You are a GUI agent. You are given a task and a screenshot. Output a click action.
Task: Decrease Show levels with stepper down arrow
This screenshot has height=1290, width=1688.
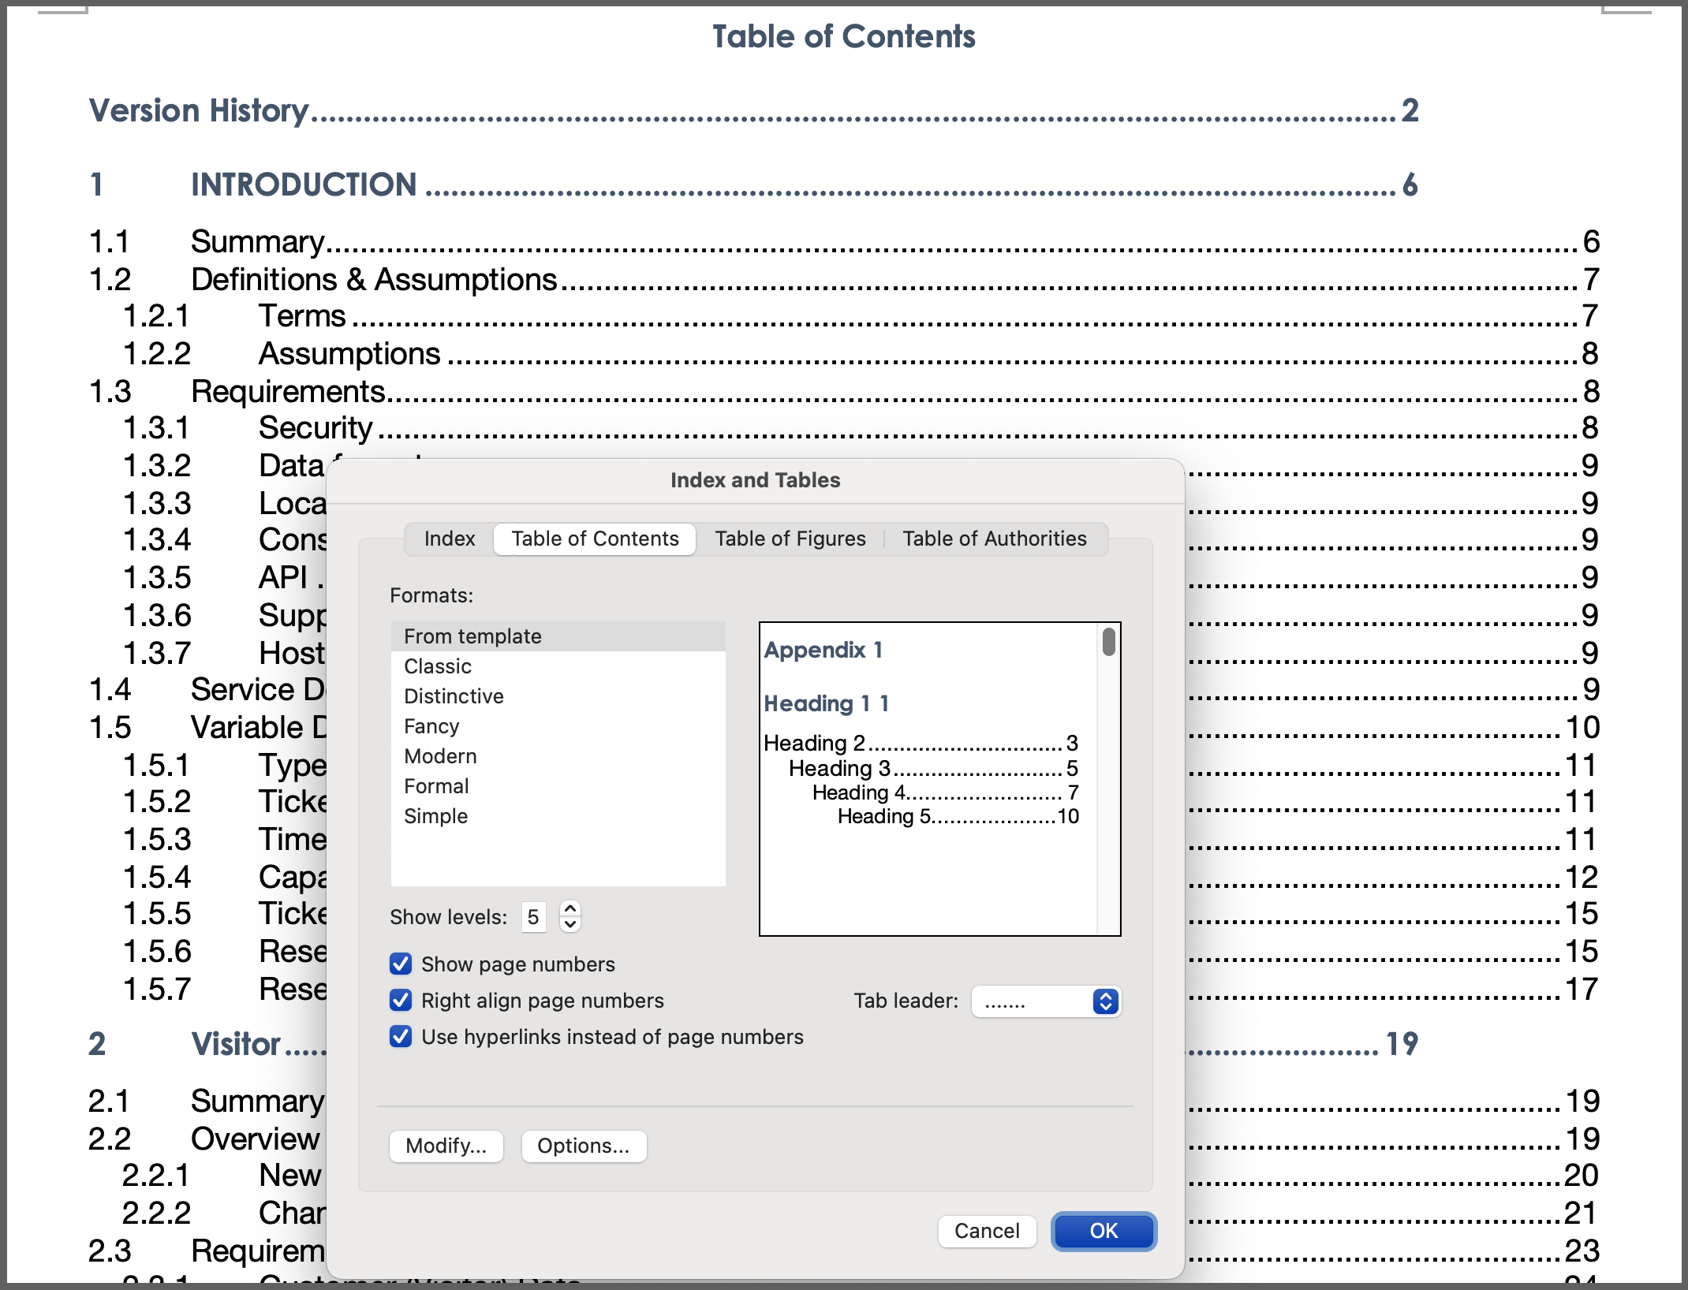570,924
